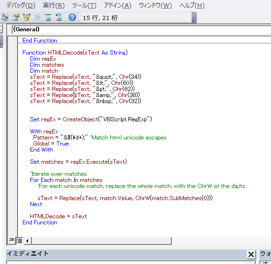
Task: Open the ツール(T) menu
Action: pyautogui.click(x=84, y=6)
